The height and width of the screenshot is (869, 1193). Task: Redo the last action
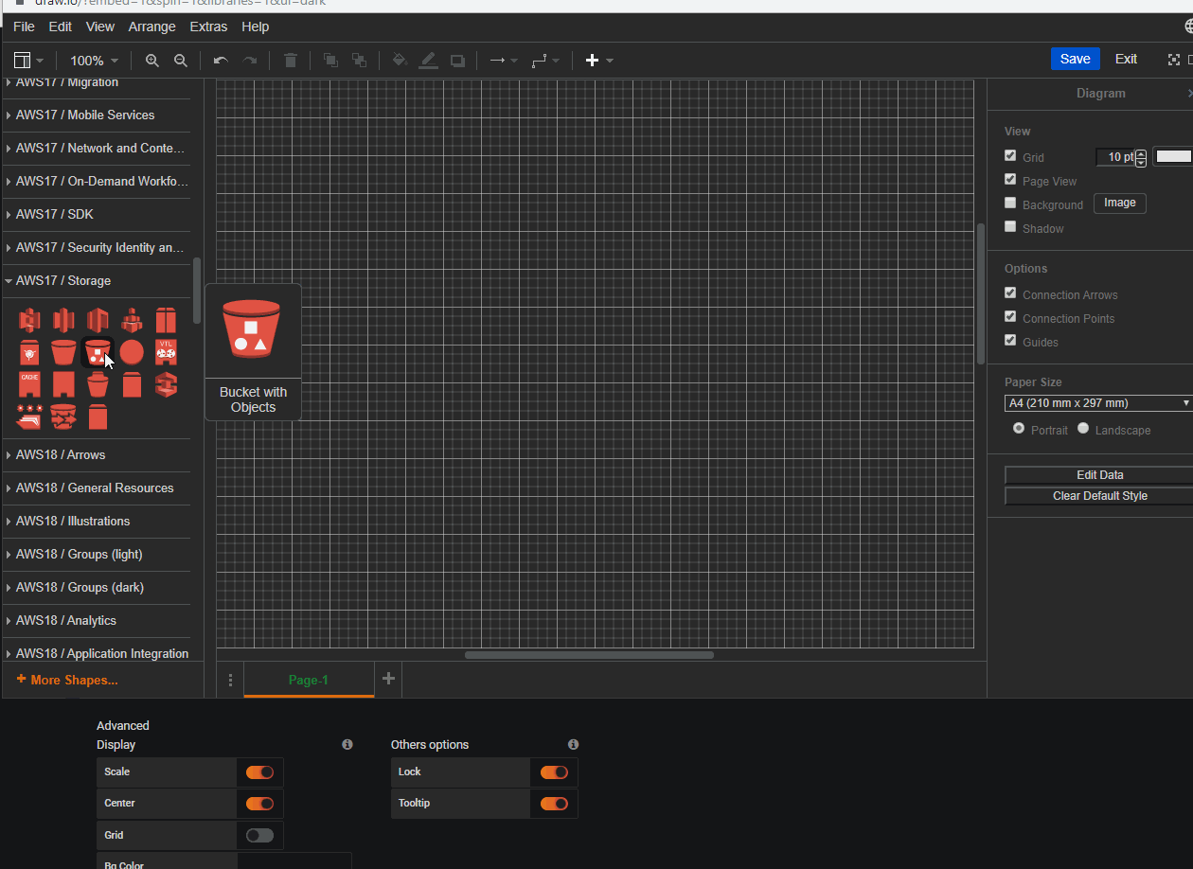click(250, 61)
